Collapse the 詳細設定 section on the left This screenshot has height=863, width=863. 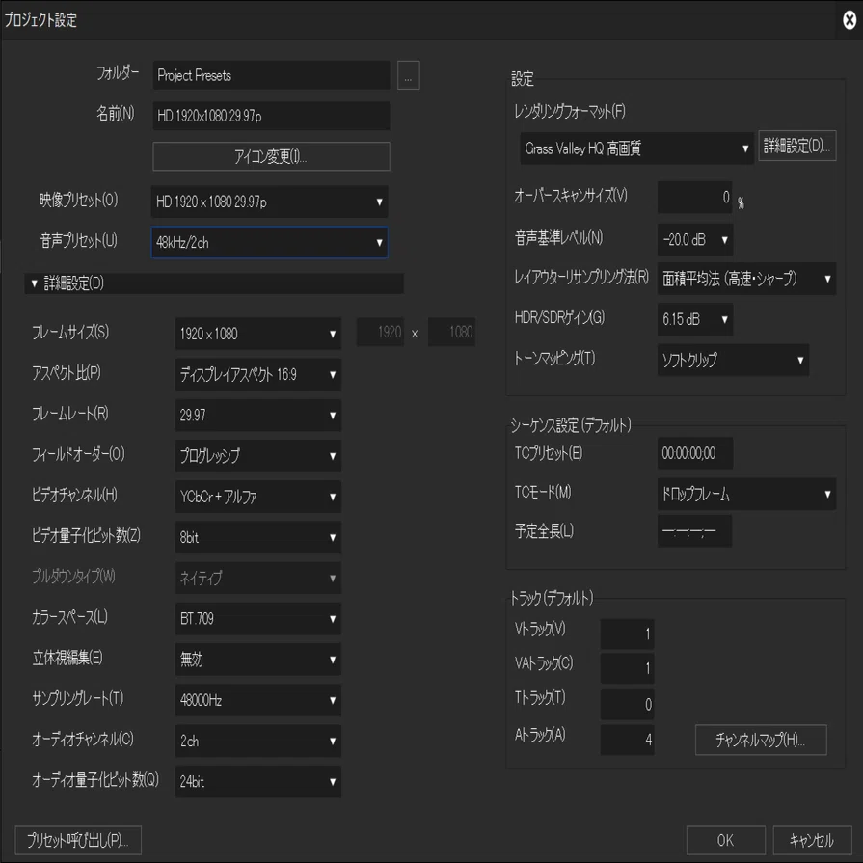click(214, 283)
